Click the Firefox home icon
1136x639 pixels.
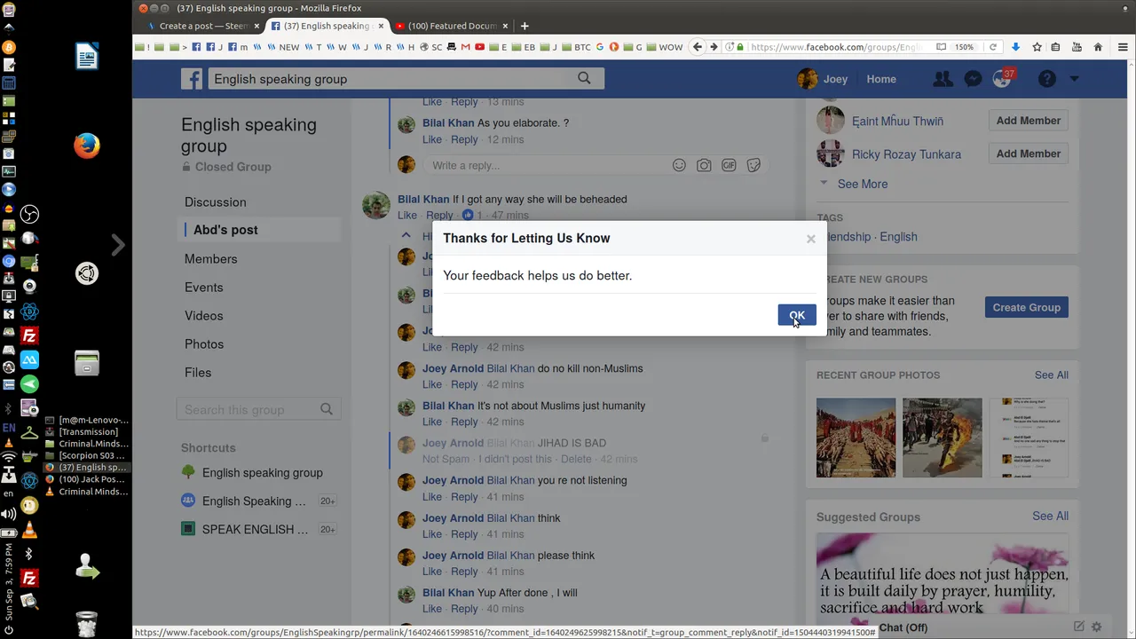click(x=1098, y=47)
